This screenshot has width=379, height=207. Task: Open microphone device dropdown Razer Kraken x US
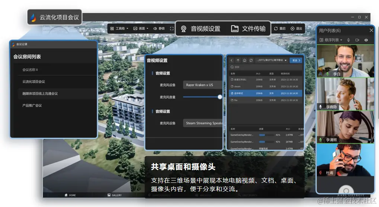(x=203, y=85)
